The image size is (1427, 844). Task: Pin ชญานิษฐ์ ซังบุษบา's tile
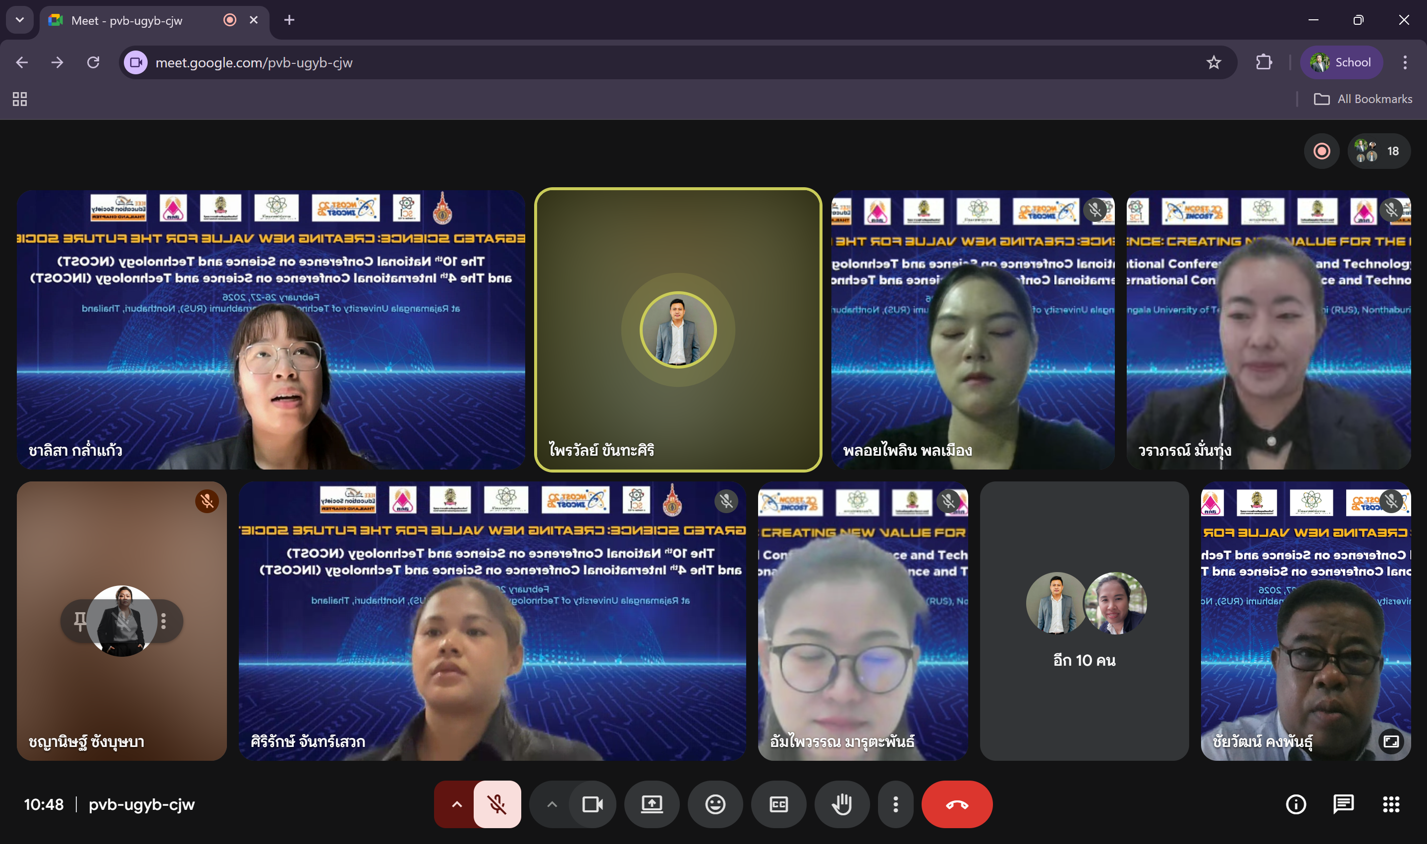click(80, 621)
